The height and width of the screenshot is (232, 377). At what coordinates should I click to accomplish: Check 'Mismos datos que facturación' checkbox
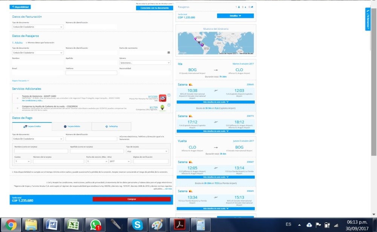coord(27,43)
